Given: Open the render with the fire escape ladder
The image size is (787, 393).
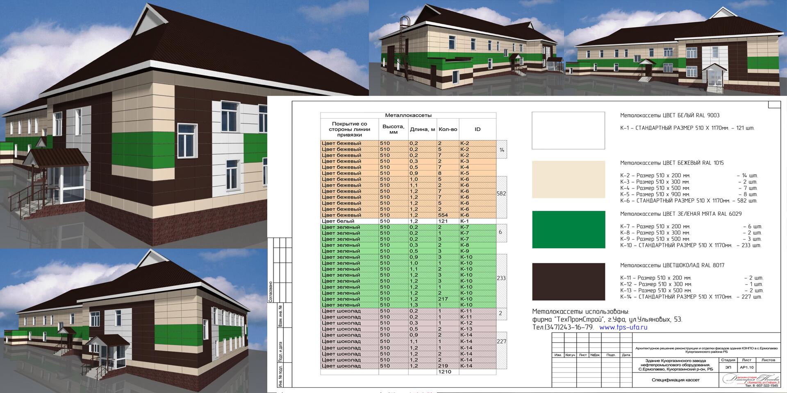Looking at the screenshot, I should 466,48.
